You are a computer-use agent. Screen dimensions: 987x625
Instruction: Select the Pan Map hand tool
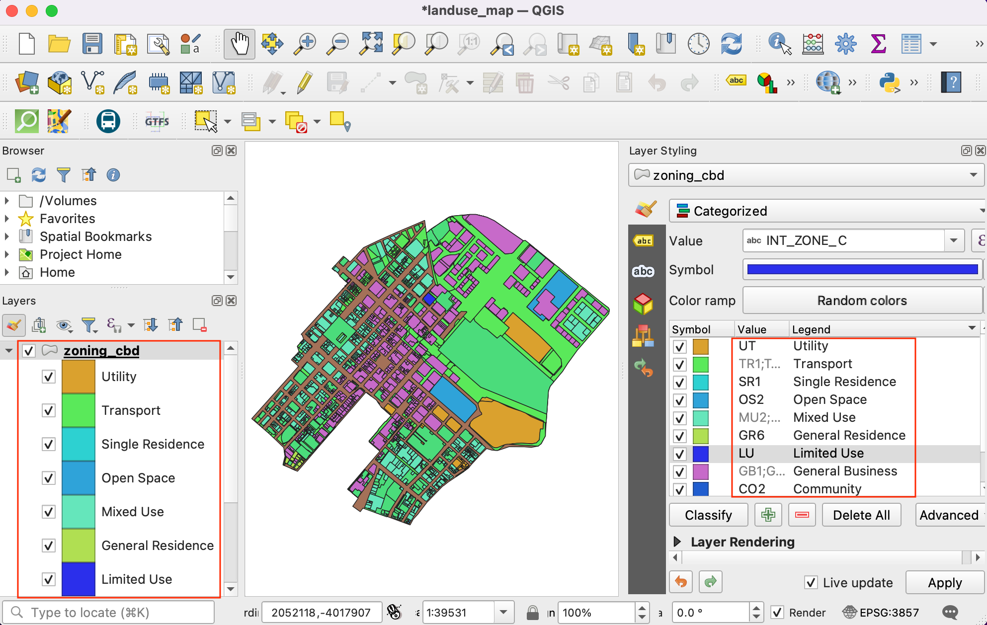[239, 44]
